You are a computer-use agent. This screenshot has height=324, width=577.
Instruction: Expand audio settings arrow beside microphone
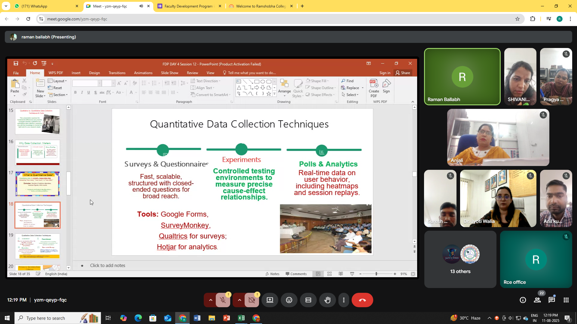click(210, 300)
